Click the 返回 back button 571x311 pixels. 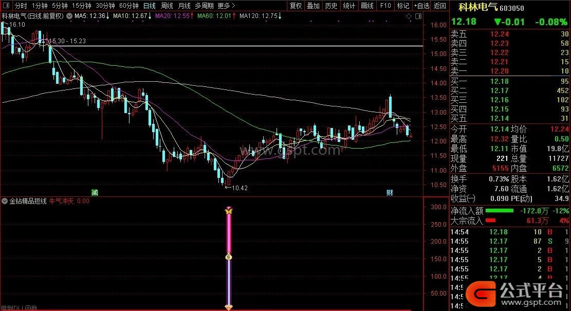440,6
